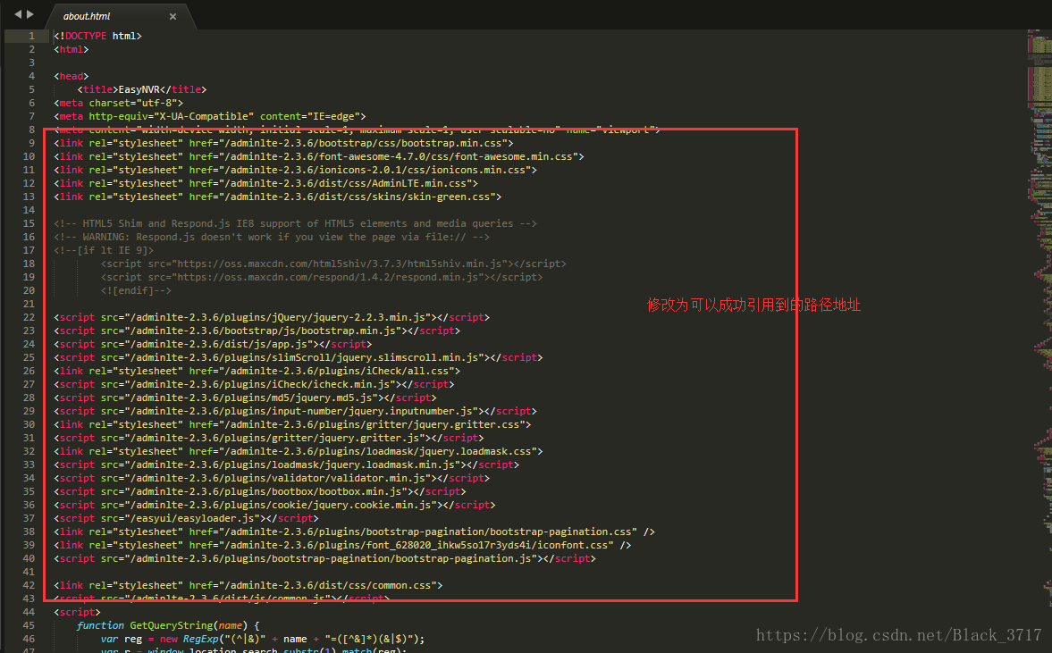Click the skin-green.css link line
The width and height of the screenshot is (1052, 653).
pos(278,197)
